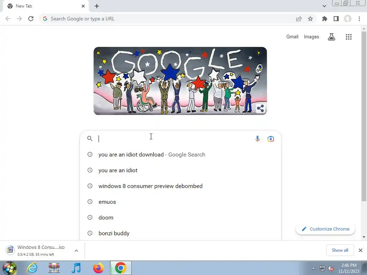Choose 'windows 8 consumer preview debombed' suggestion
Image resolution: width=367 pixels, height=275 pixels.
pos(180,186)
